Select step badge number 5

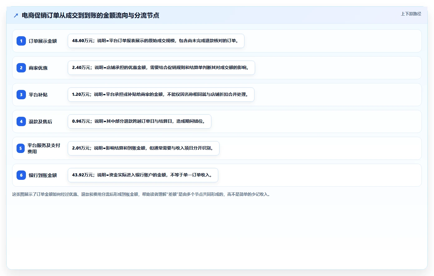tap(21, 148)
